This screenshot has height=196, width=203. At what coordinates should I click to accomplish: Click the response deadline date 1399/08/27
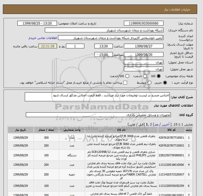coord(144,46)
